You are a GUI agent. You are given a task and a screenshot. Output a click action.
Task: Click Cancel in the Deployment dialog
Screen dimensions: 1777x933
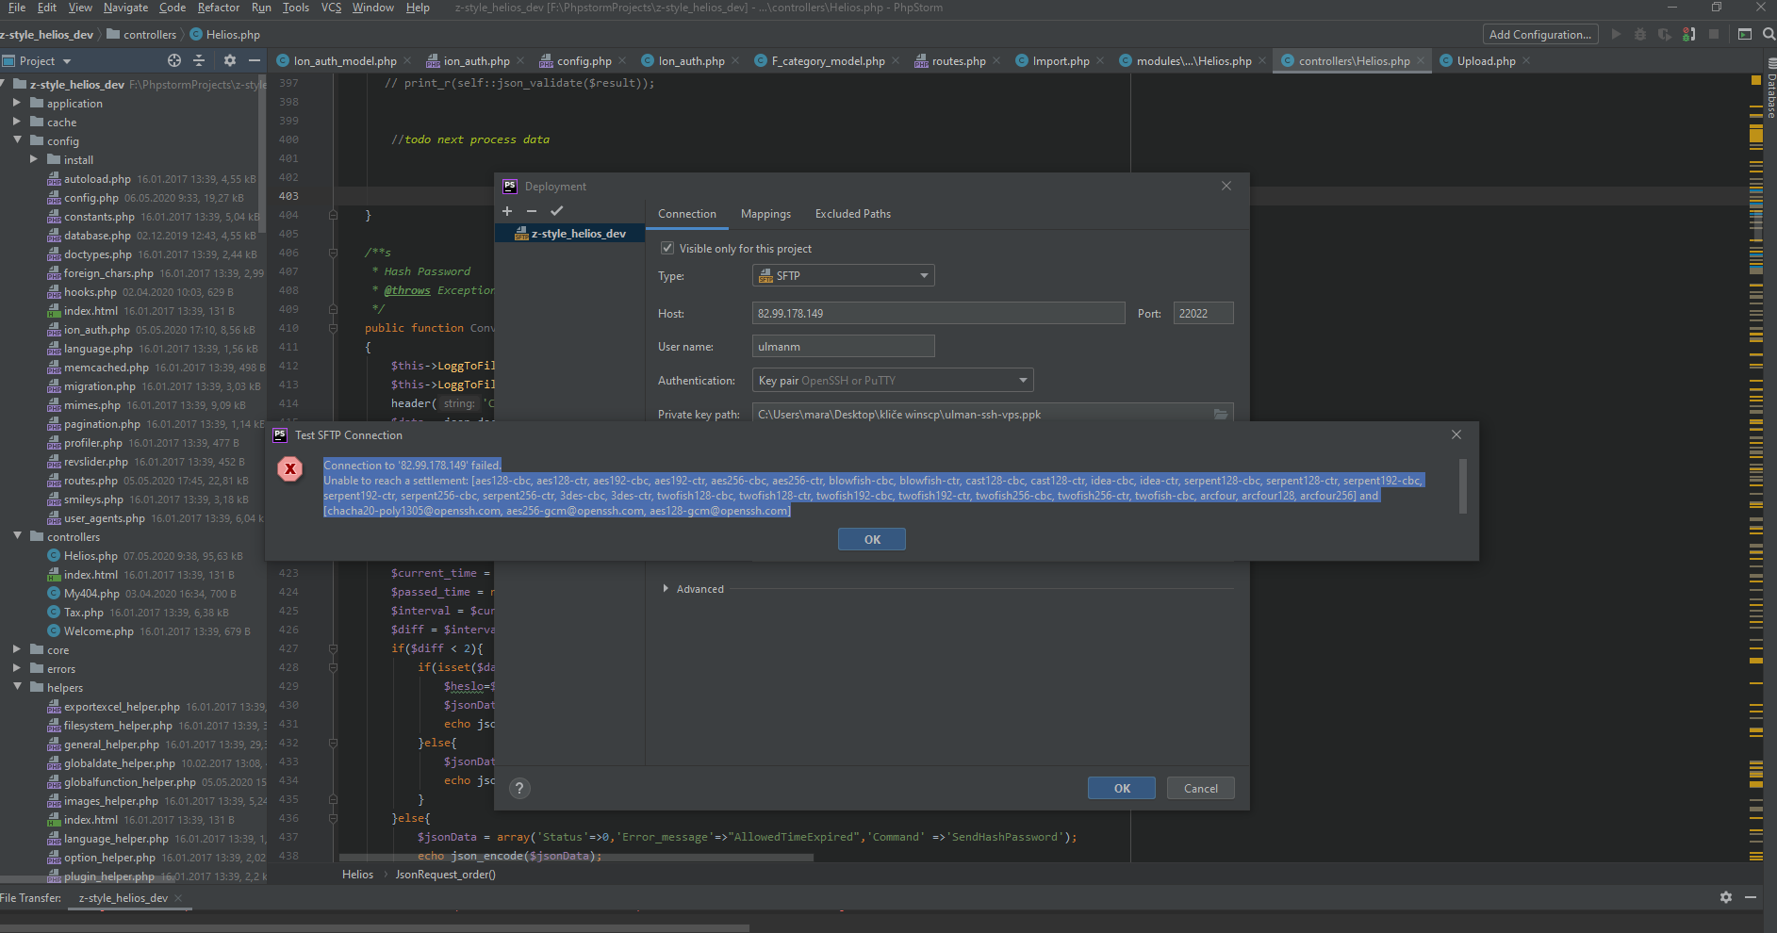click(1201, 789)
